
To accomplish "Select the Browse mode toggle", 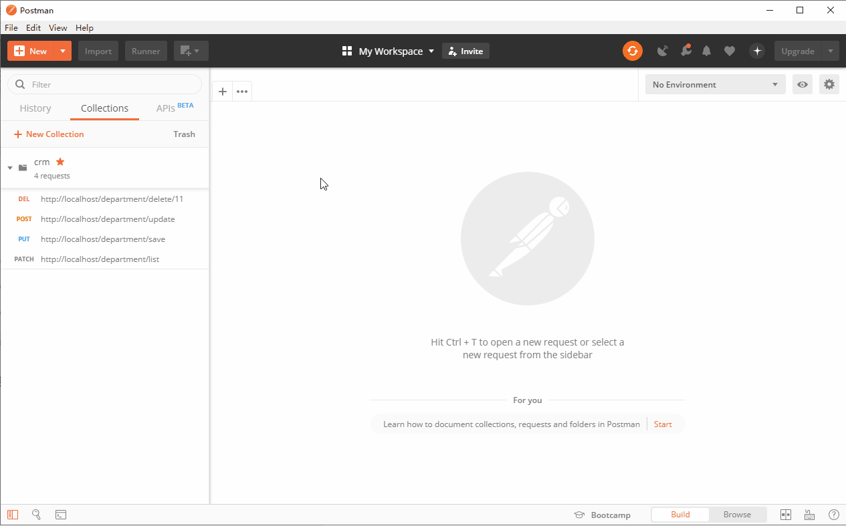I will point(737,515).
